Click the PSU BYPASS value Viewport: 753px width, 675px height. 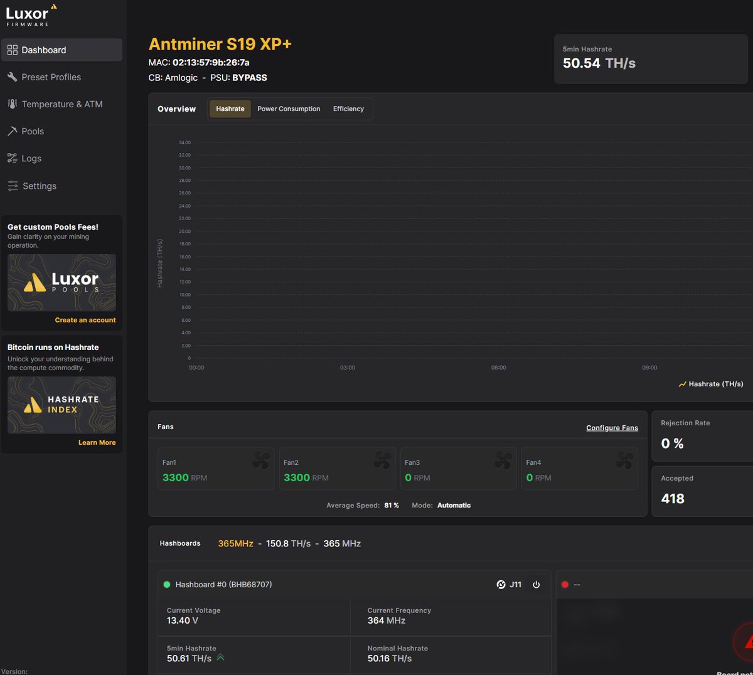[x=250, y=78]
